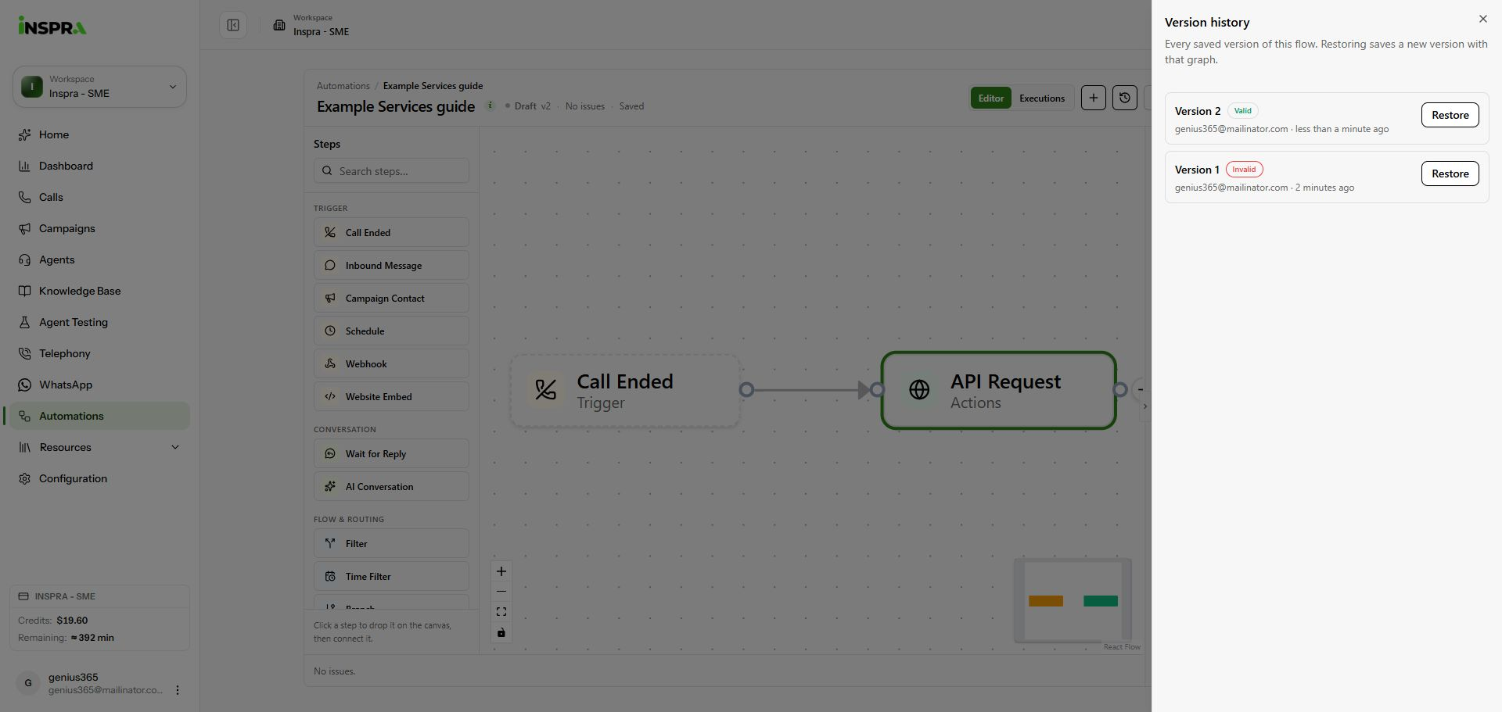Add AI Conversation step

click(x=391, y=486)
